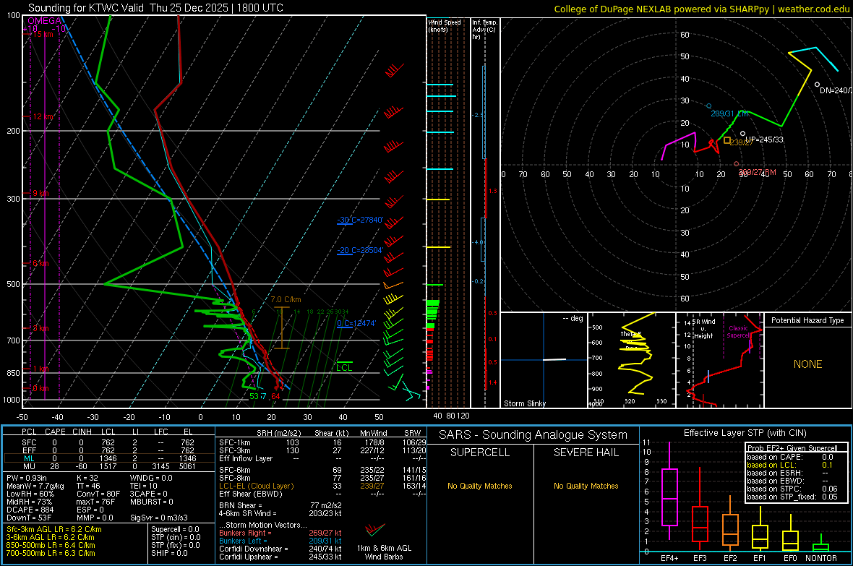Click the red 'Bunkers Right =' label
Image resolution: width=853 pixels, height=566 pixels.
coord(245,533)
